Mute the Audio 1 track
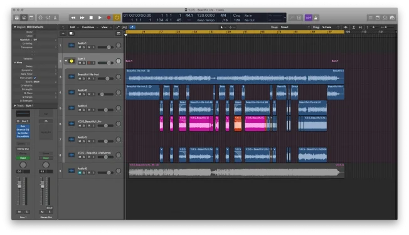The image size is (409, 235). (x=80, y=47)
